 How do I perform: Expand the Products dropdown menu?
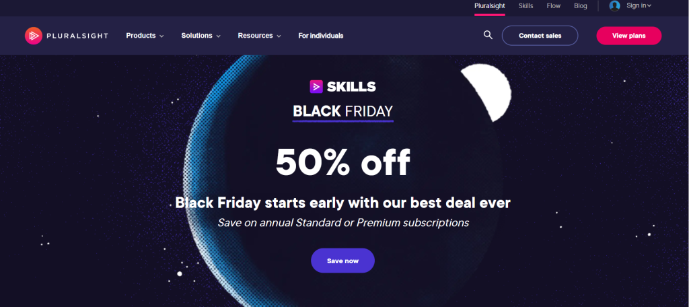pos(145,36)
